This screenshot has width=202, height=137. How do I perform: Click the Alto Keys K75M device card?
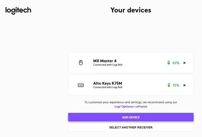[x=131, y=85]
